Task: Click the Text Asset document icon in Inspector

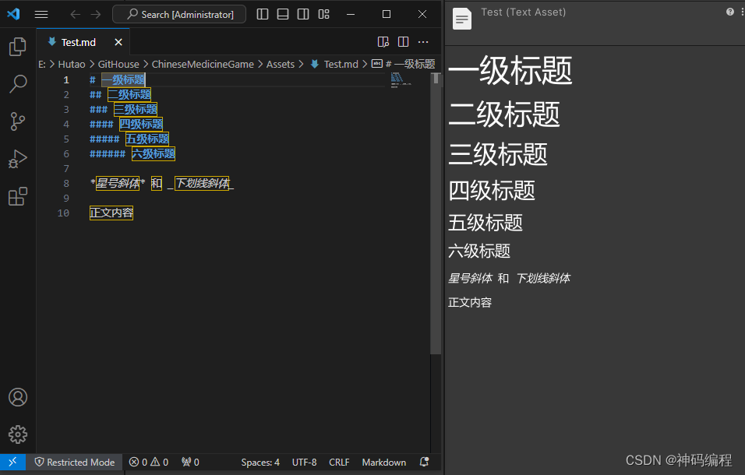Action: [x=462, y=19]
